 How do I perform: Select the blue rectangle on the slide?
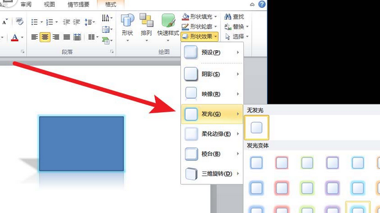click(82, 144)
